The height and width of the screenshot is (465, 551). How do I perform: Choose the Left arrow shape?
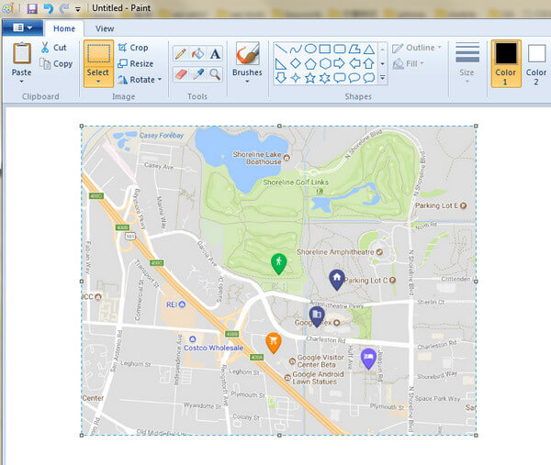click(x=354, y=63)
